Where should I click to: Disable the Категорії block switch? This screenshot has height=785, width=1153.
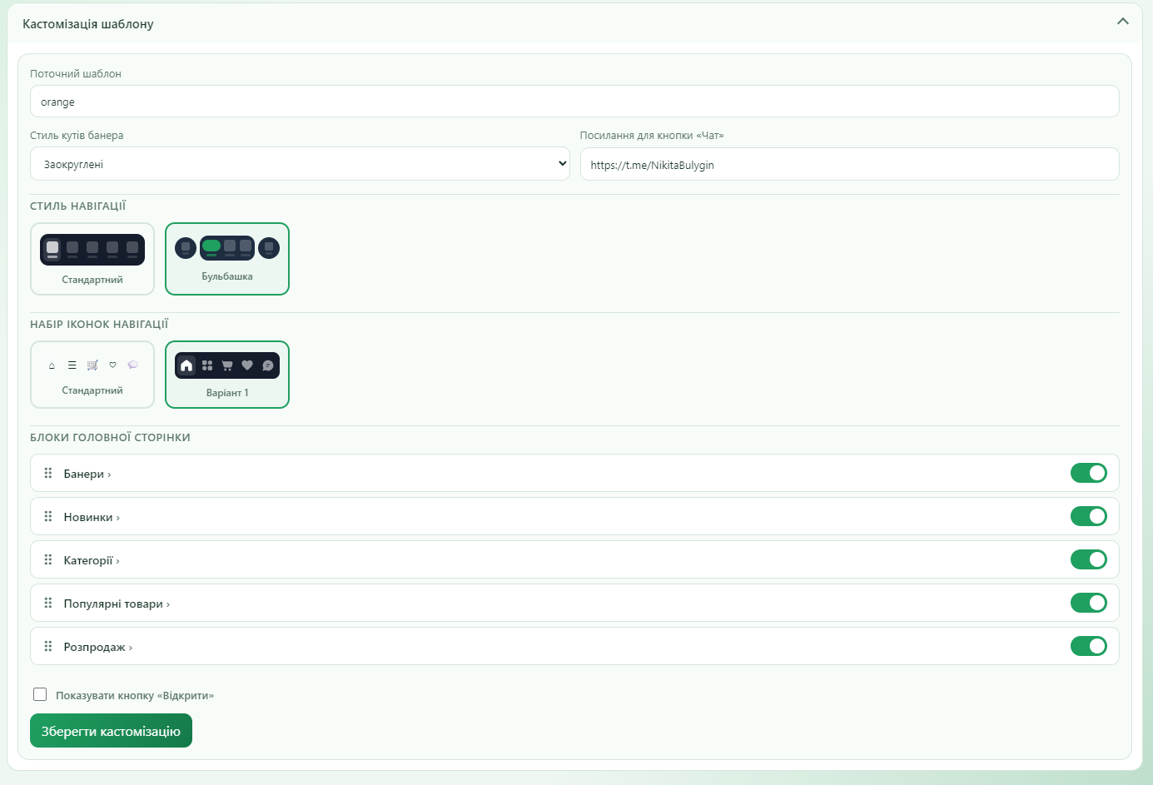tap(1089, 559)
